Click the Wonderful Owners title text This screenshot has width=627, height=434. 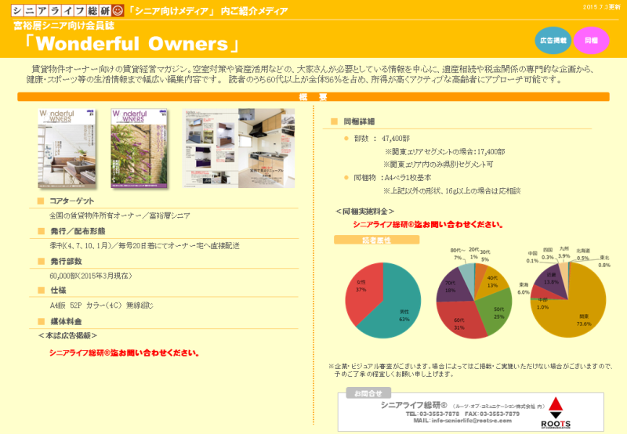(x=132, y=44)
